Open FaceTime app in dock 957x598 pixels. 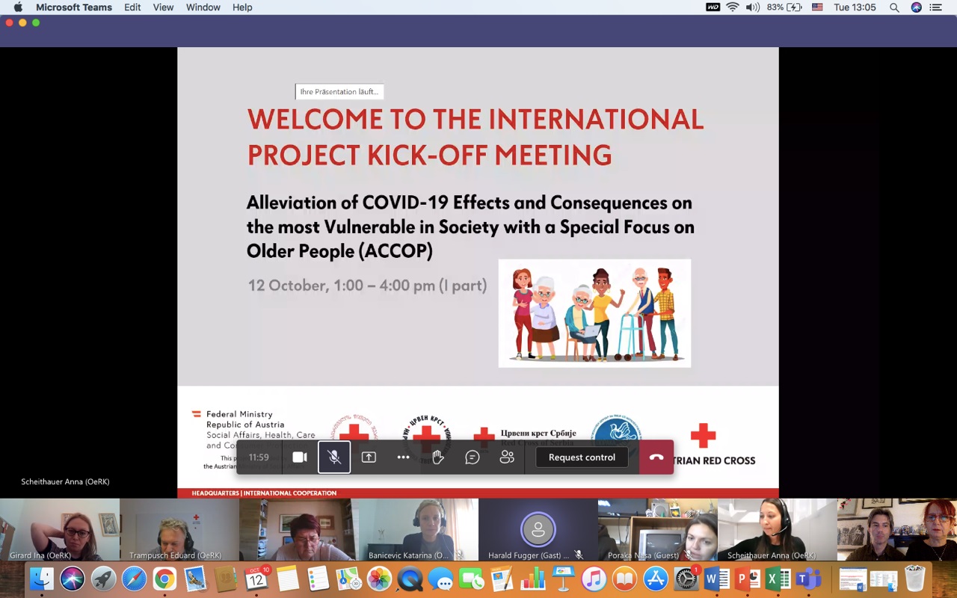click(x=471, y=579)
